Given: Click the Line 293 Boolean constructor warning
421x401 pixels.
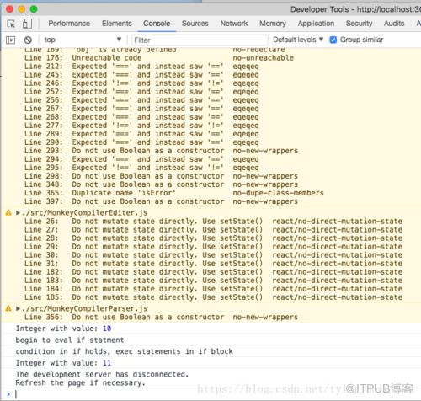Looking at the screenshot, I should [x=161, y=151].
